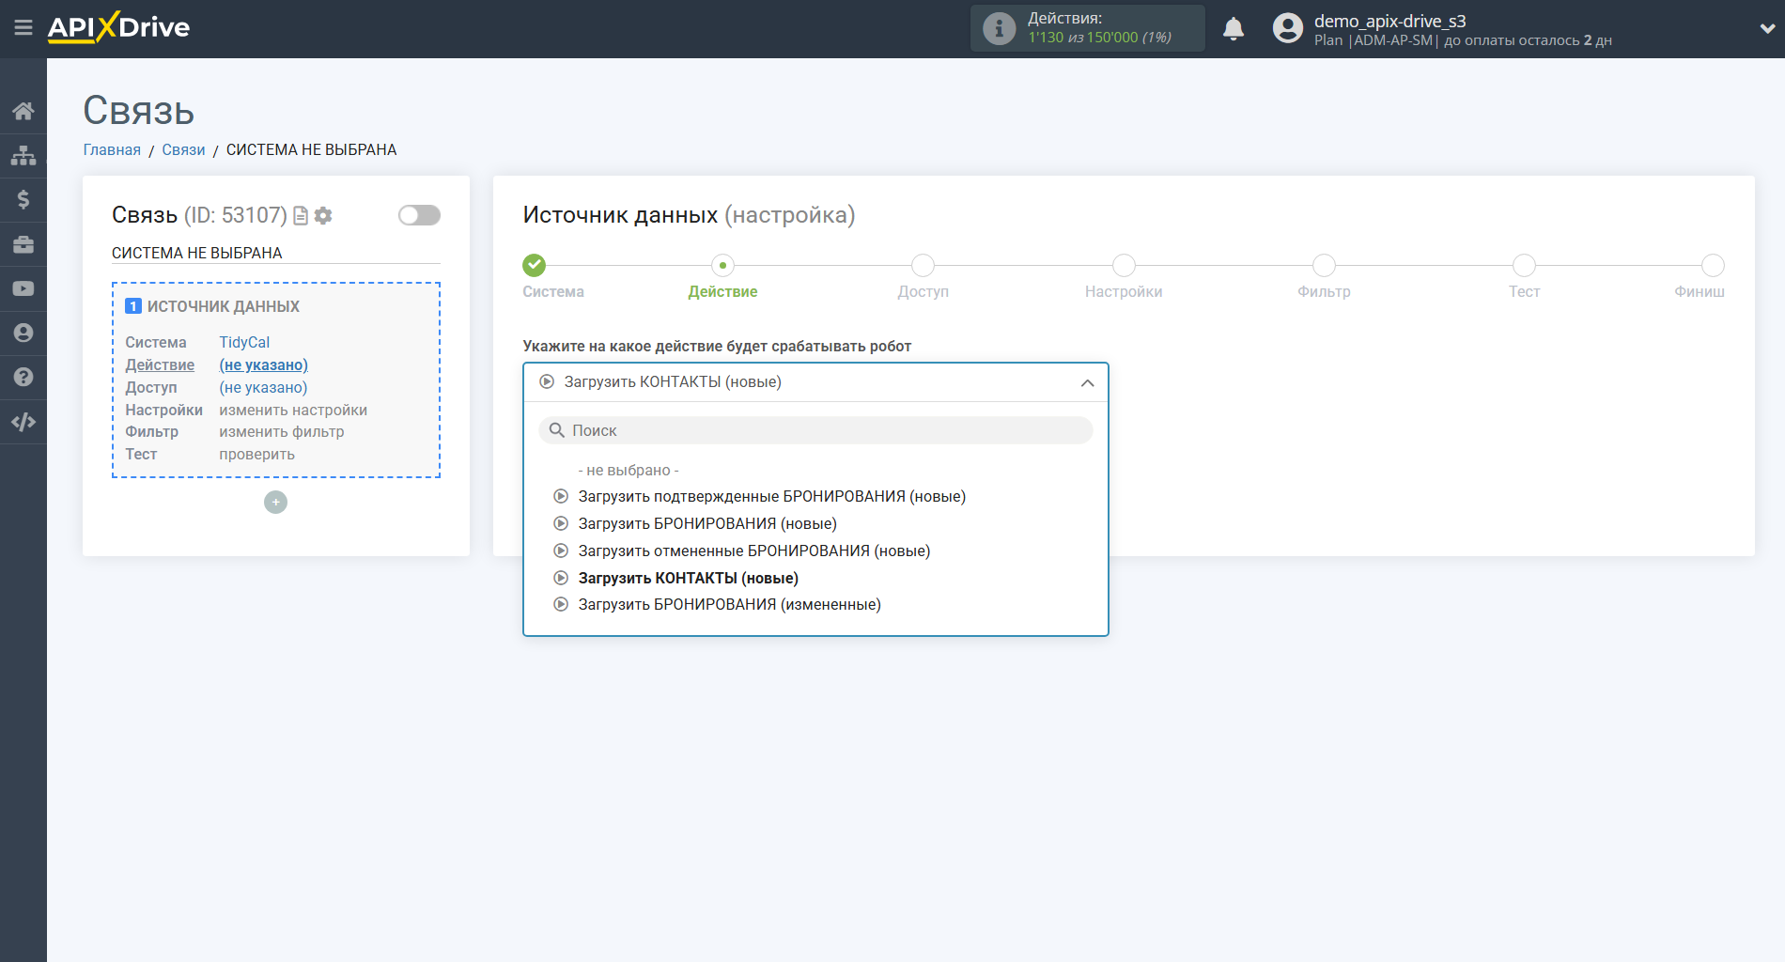Select 'Загрузить отмененные БРОНИРОВАНИЯ (новые)' option

pos(753,551)
